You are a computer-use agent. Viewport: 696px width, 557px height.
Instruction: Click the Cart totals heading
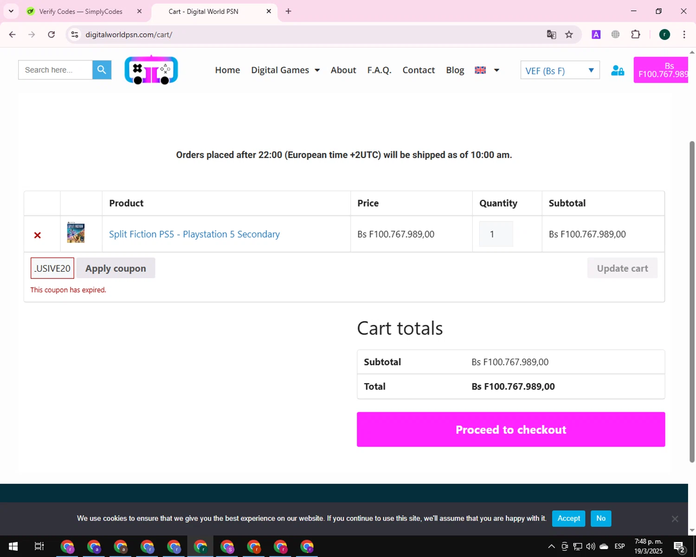400,328
